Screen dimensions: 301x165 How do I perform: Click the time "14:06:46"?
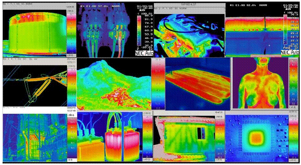click(x=291, y=7)
